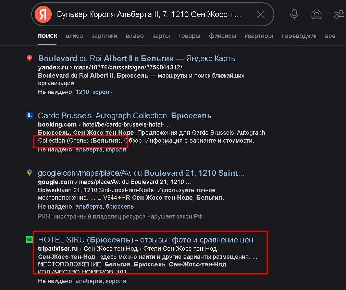The image size is (346, 290).
Task: Open Cardo Brussels, Autograph Collection result
Action: pos(128,116)
